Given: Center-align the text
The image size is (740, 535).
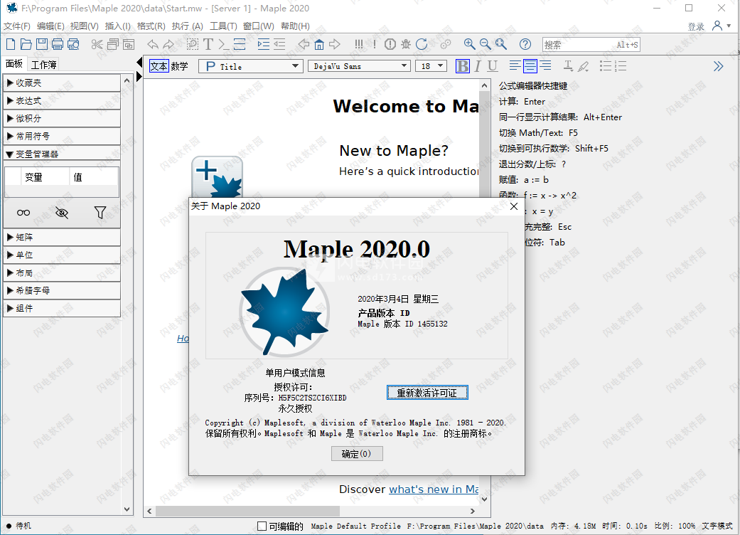Looking at the screenshot, I should 530,66.
